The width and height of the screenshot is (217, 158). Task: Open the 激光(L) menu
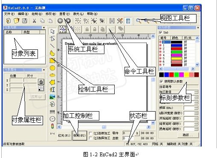coord(78,14)
